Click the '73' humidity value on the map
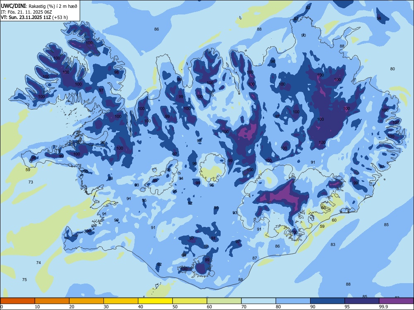Viewport: 414px width, 310px height. click(31, 182)
